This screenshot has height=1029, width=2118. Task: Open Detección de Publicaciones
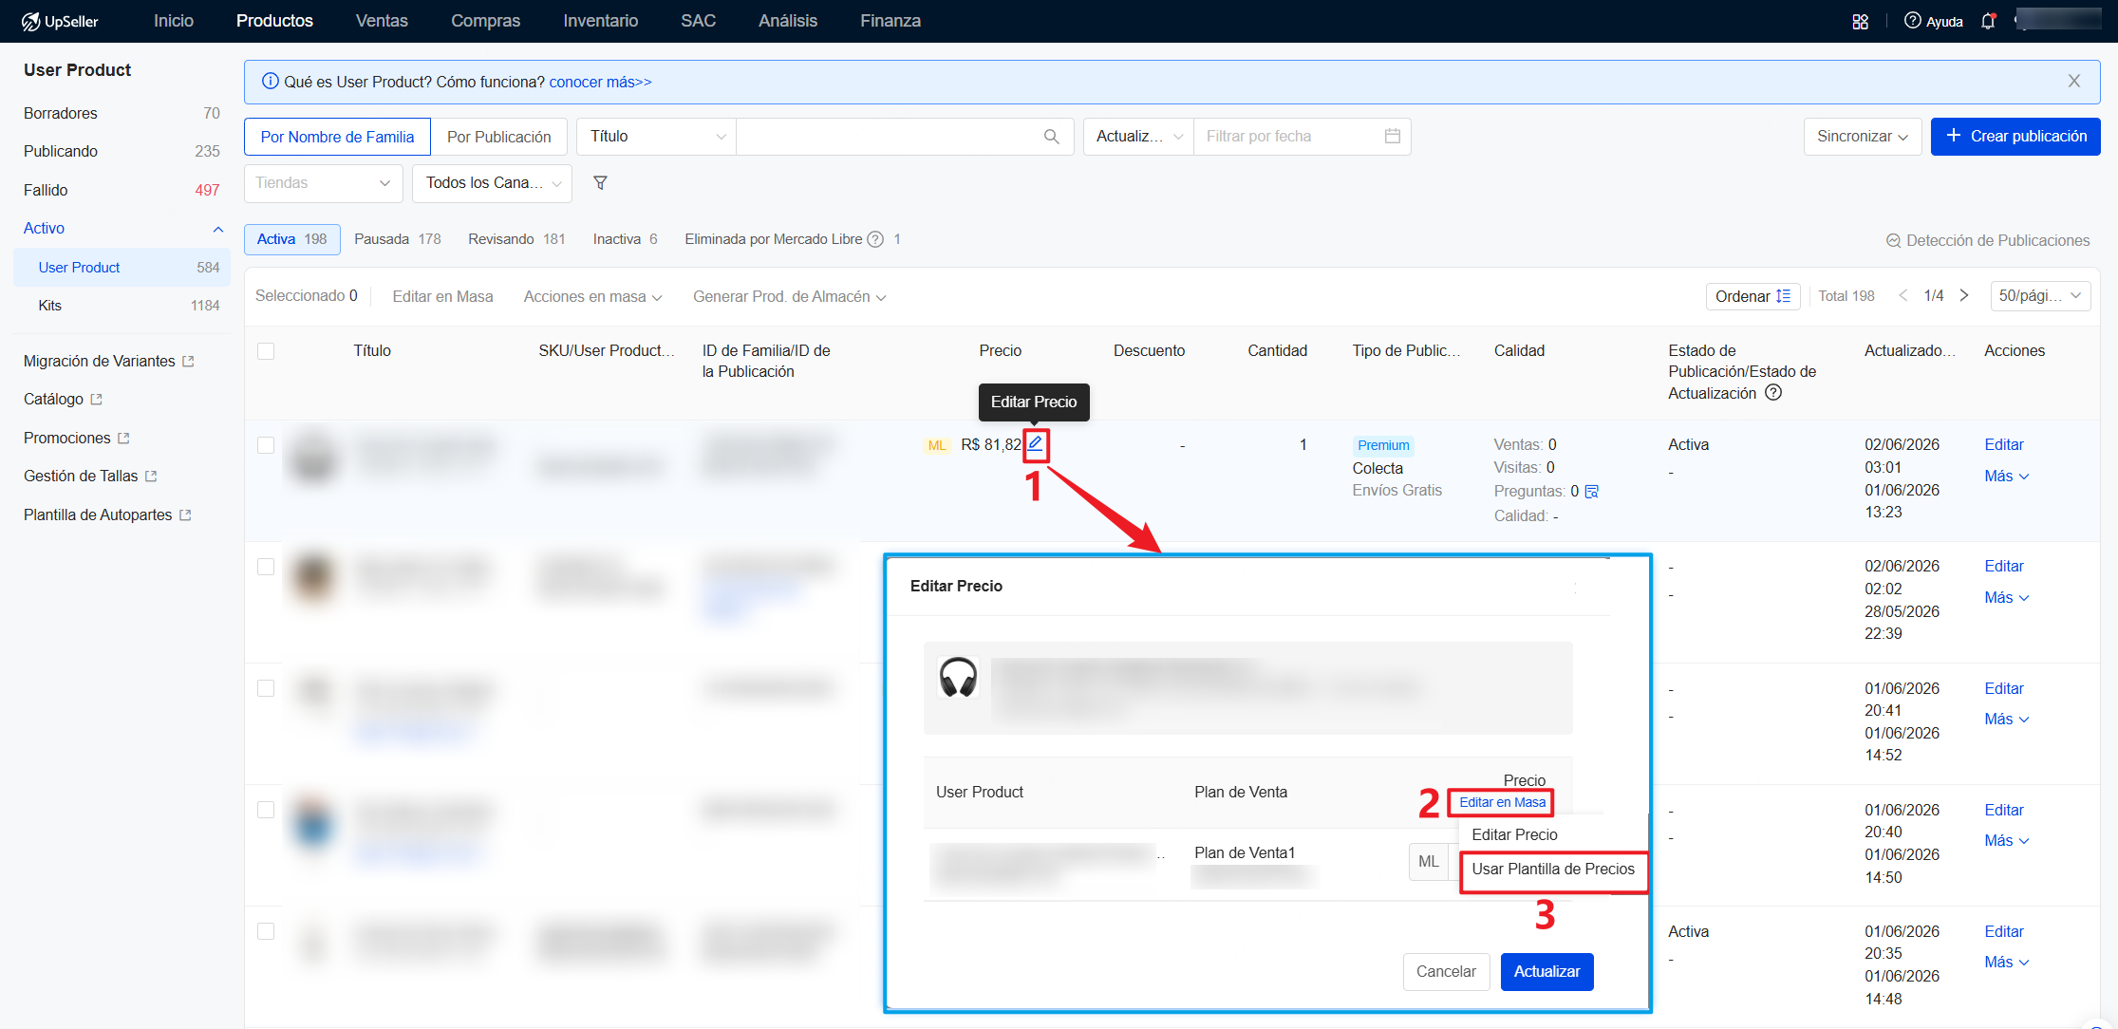coord(1987,240)
